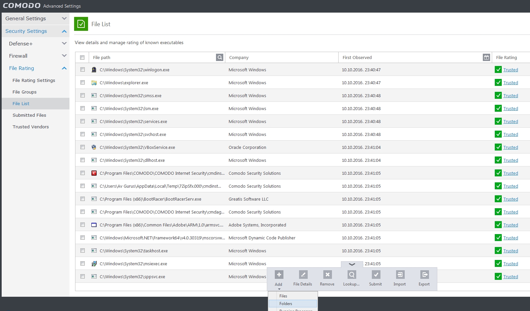
Task: Click the Greatis Software LLC company cell
Action: [x=249, y=199]
